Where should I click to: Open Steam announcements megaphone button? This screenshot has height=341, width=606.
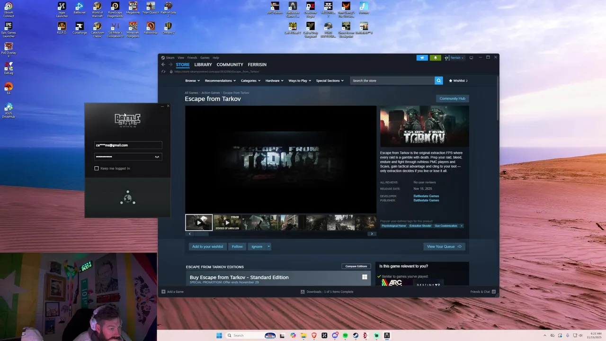coord(422,58)
